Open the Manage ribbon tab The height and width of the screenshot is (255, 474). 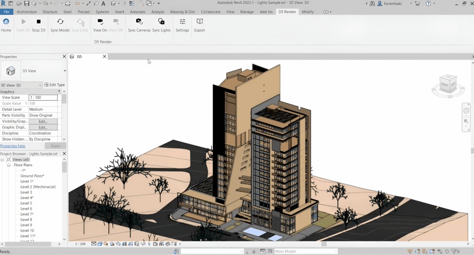(246, 12)
